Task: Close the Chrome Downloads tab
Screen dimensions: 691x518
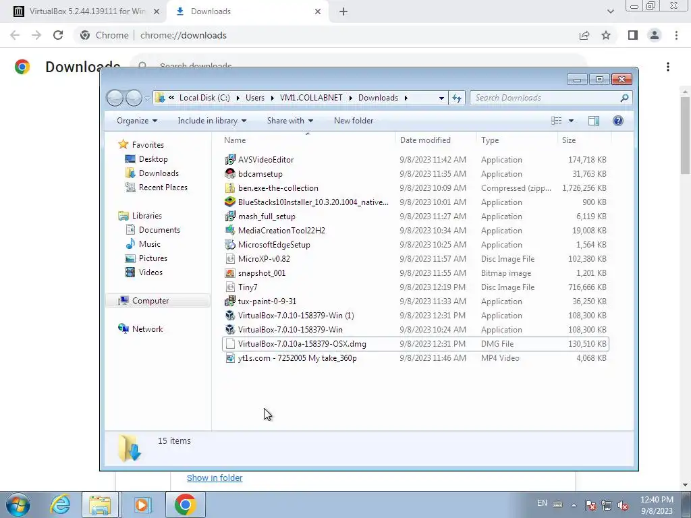Action: tap(318, 11)
